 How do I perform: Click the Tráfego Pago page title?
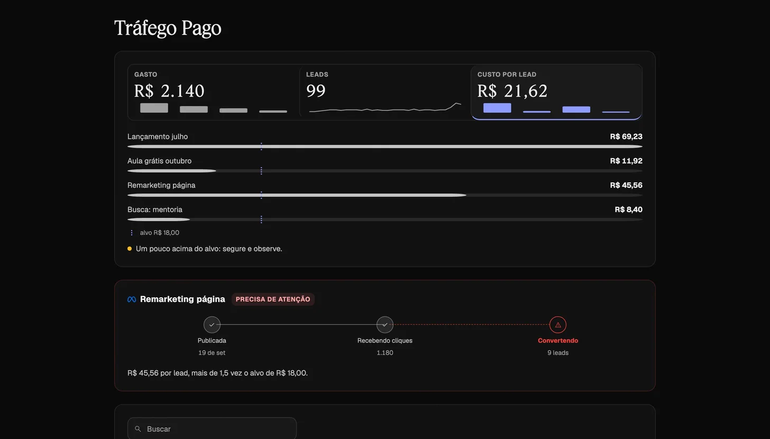168,28
